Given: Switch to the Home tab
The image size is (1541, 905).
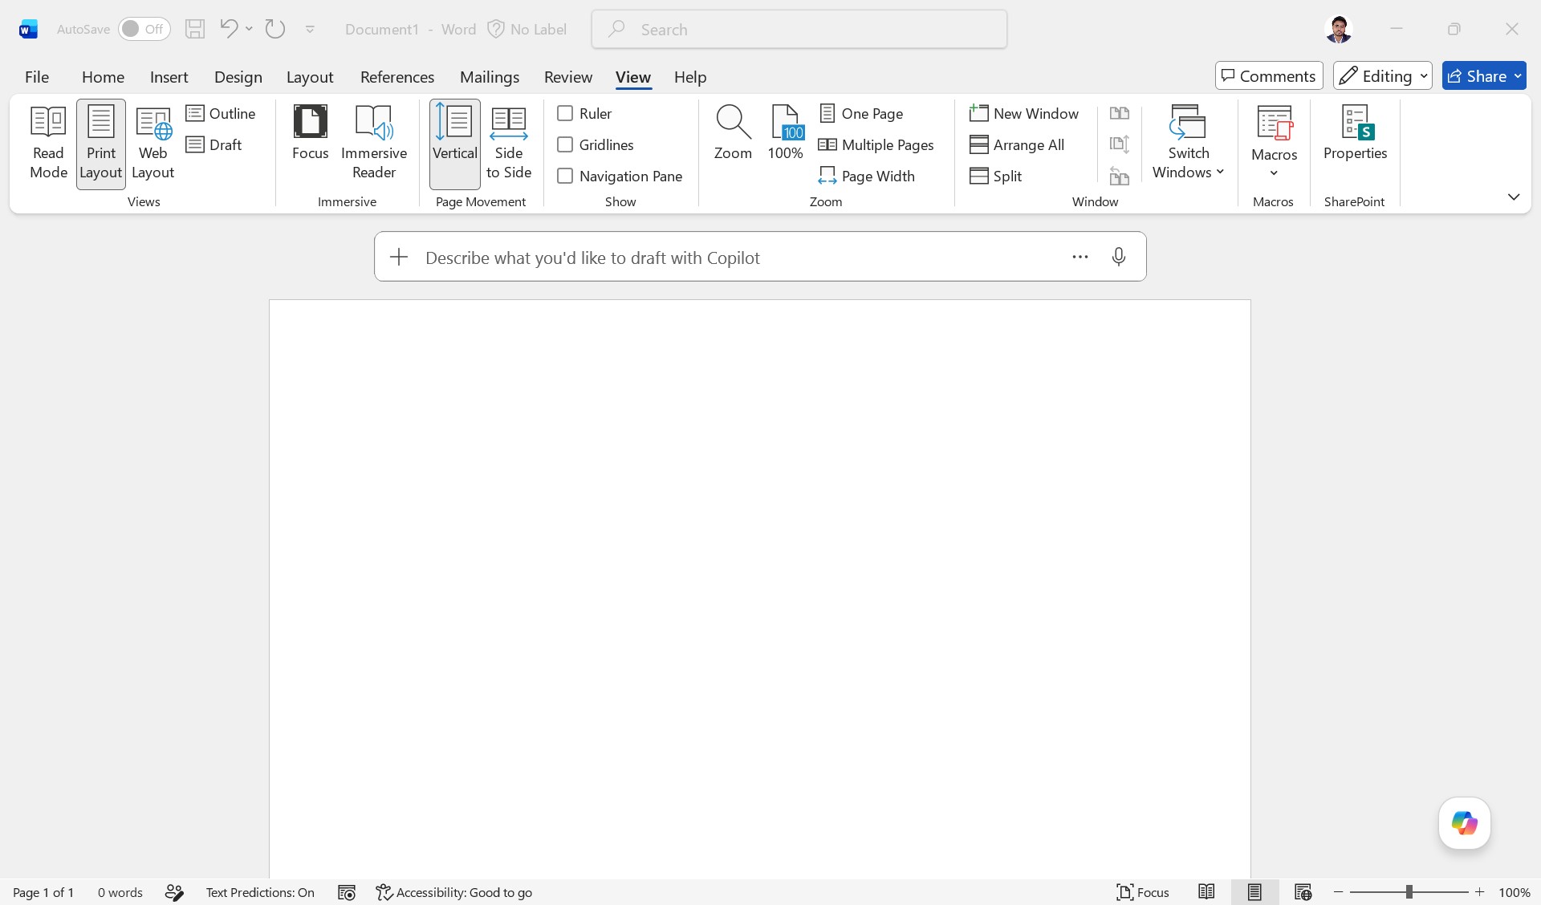Looking at the screenshot, I should (103, 76).
